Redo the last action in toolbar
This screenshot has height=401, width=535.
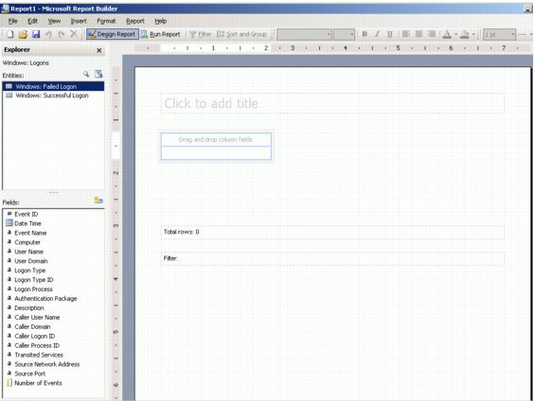click(x=61, y=34)
